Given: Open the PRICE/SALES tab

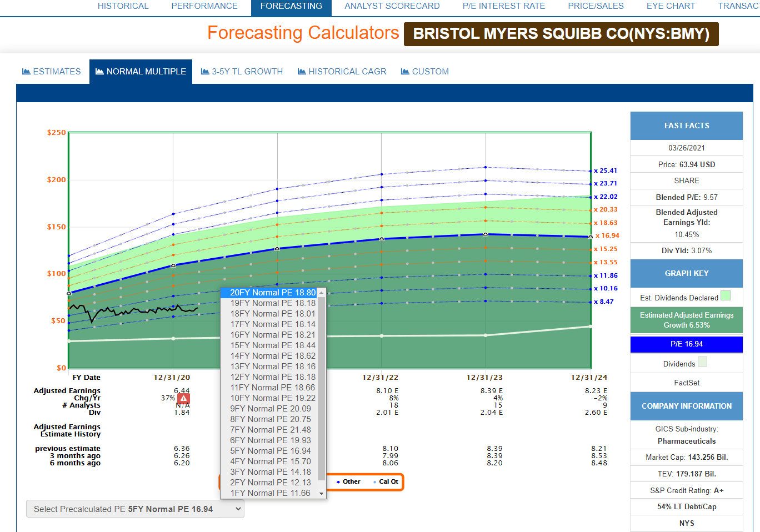Looking at the screenshot, I should click(596, 6).
